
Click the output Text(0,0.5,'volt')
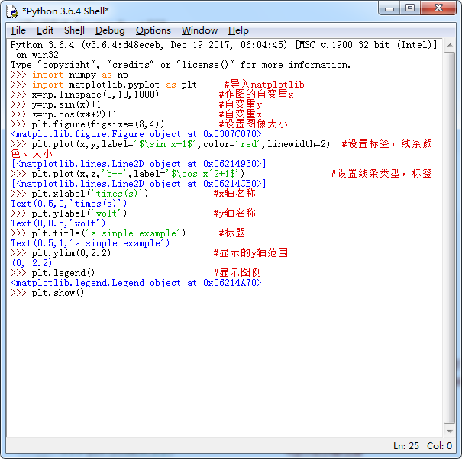(58, 223)
